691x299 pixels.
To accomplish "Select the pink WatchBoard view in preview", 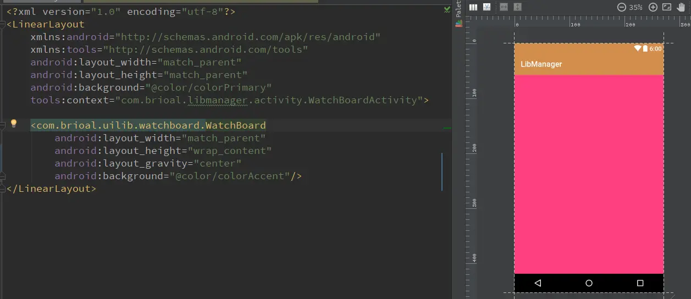I will 589,174.
